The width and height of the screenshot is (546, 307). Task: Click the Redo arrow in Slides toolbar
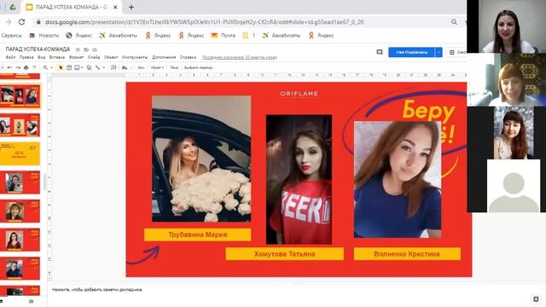18,67
